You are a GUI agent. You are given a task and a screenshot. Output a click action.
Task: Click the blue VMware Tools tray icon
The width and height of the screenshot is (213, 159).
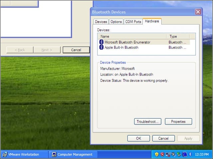(x=185, y=154)
